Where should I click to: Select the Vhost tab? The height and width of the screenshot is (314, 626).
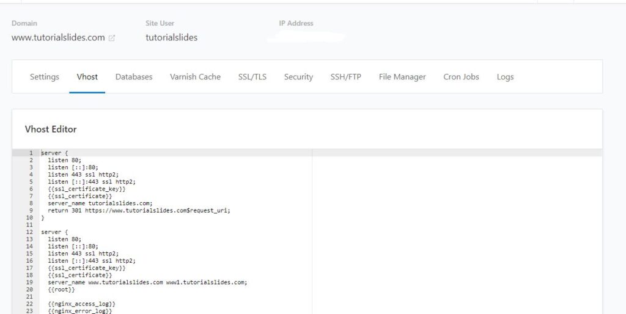pyautogui.click(x=87, y=76)
